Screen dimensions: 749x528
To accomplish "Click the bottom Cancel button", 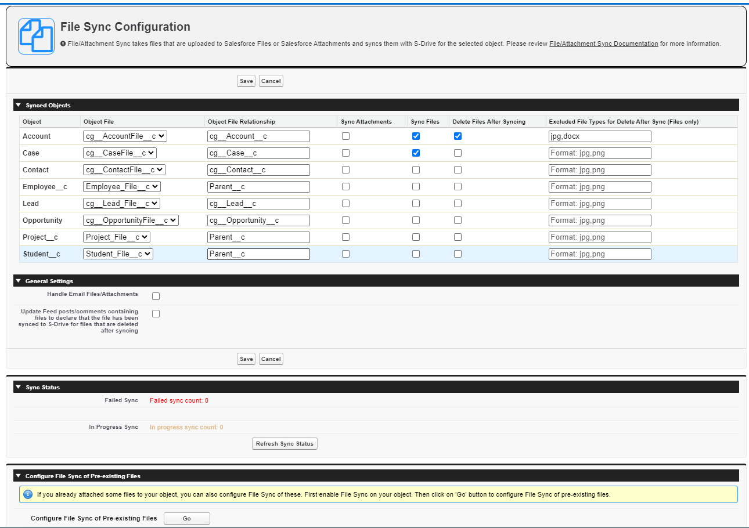I will (271, 359).
